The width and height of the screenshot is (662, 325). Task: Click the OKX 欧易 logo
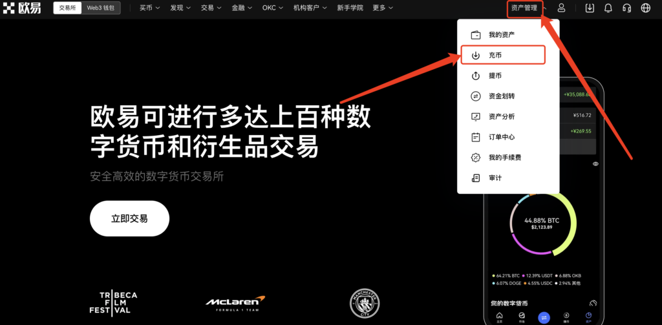pyautogui.click(x=22, y=8)
